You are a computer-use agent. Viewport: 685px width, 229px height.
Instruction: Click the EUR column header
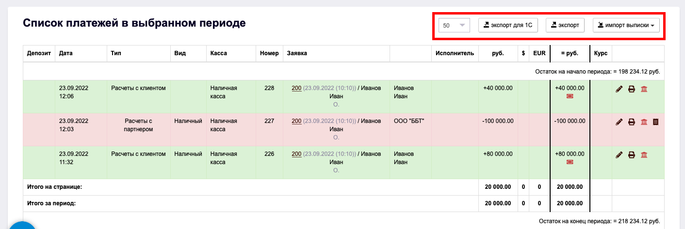coord(539,54)
